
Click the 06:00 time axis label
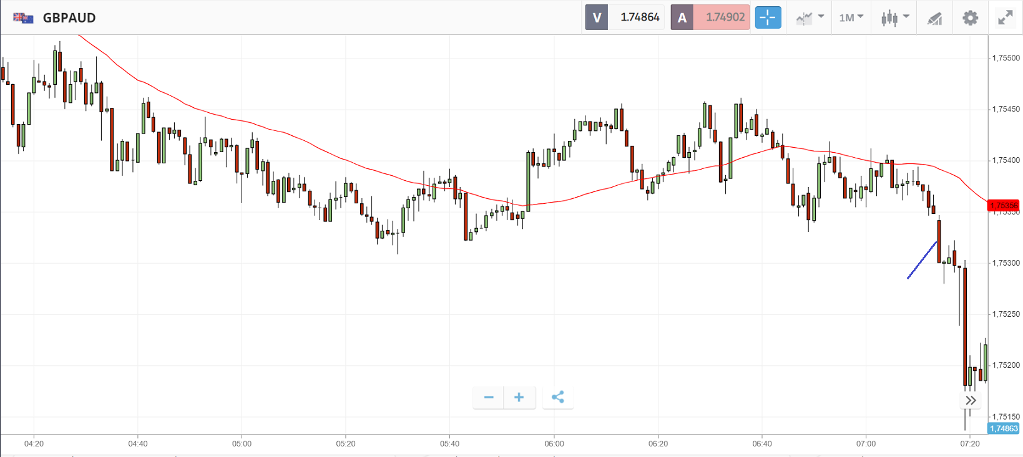[x=554, y=444]
